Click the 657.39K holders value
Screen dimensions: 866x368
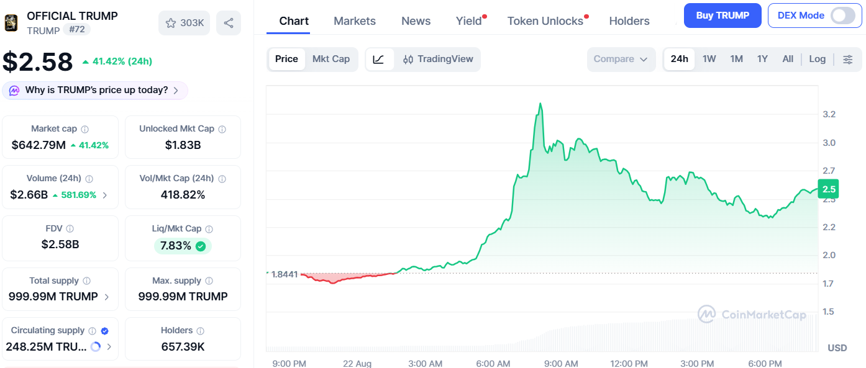(x=183, y=347)
